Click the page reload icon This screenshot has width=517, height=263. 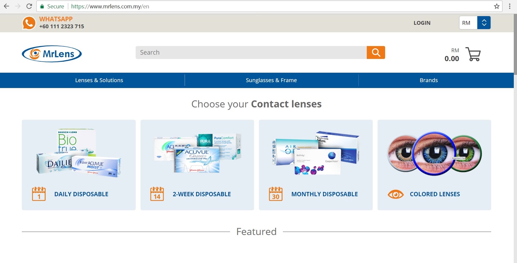point(29,5)
